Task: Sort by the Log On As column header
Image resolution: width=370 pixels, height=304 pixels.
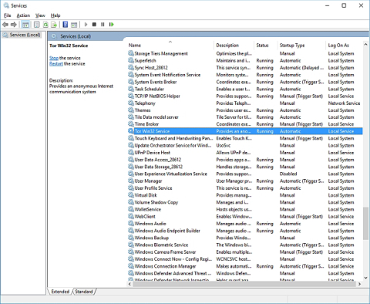Action: (x=344, y=46)
